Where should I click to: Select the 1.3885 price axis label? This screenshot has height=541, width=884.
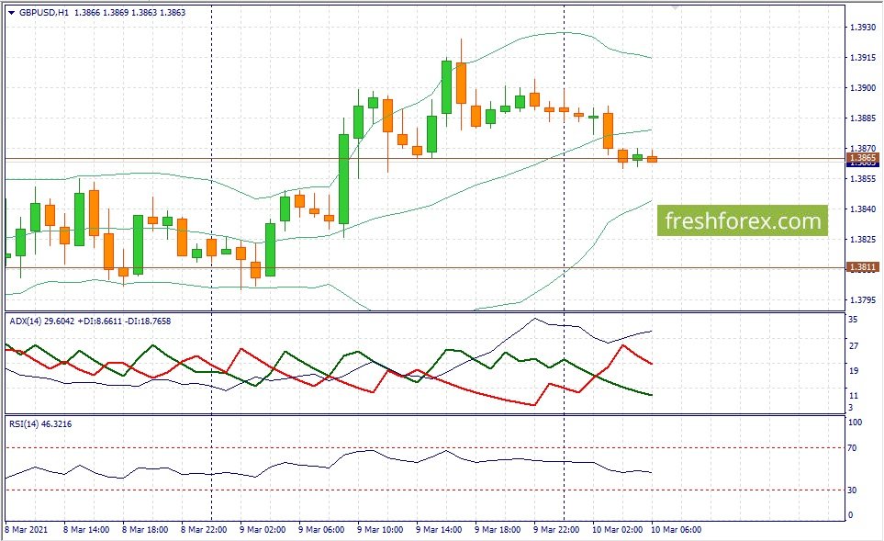tap(863, 118)
